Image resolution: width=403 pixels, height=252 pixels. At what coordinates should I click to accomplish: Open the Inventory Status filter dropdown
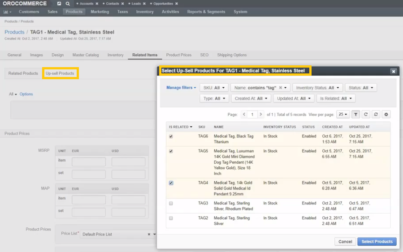[317, 88]
